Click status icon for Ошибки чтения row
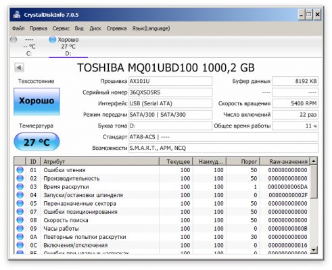 point(20,170)
